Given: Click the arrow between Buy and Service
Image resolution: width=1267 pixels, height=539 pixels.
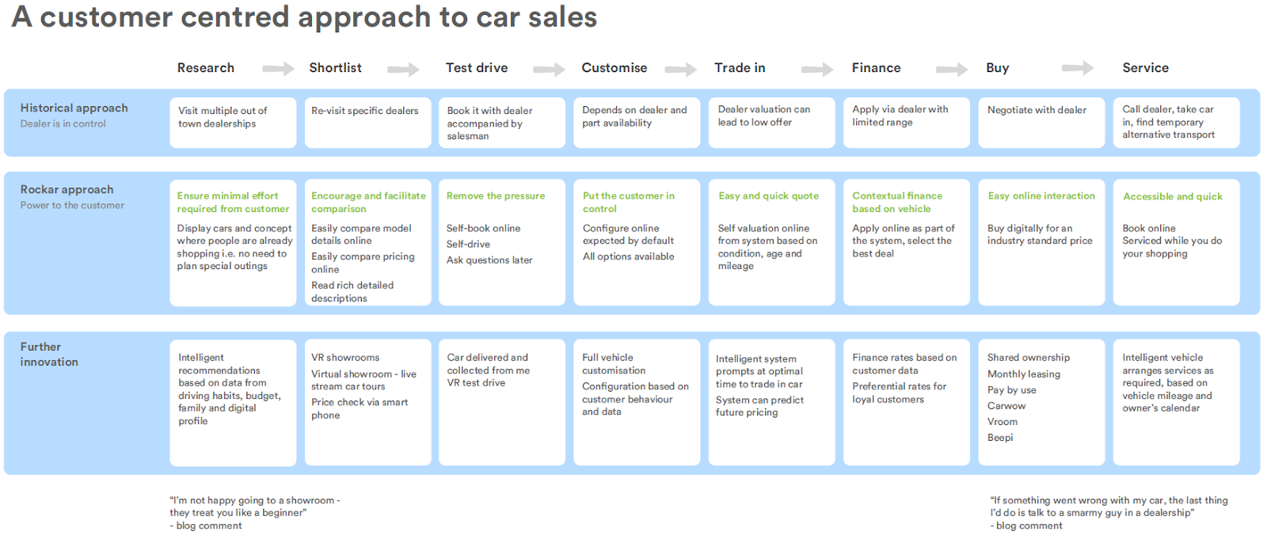Looking at the screenshot, I should pyautogui.click(x=1078, y=68).
